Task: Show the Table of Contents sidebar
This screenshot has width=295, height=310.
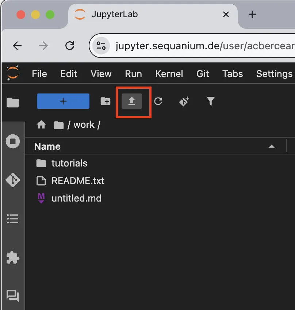Action: (13, 219)
